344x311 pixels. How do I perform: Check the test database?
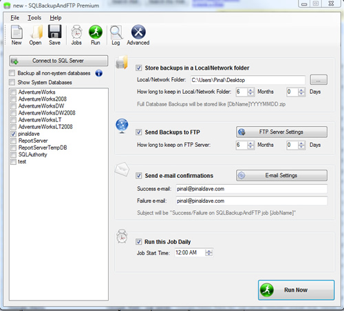pyautogui.click(x=13, y=161)
